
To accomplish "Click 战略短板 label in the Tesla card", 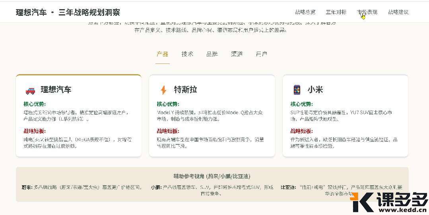I will tap(168, 131).
